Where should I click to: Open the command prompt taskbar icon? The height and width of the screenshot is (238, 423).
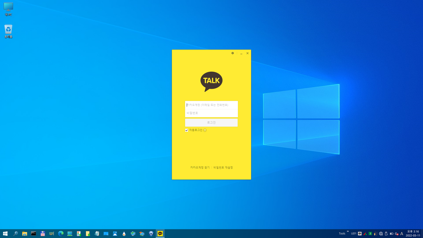tap(33, 233)
